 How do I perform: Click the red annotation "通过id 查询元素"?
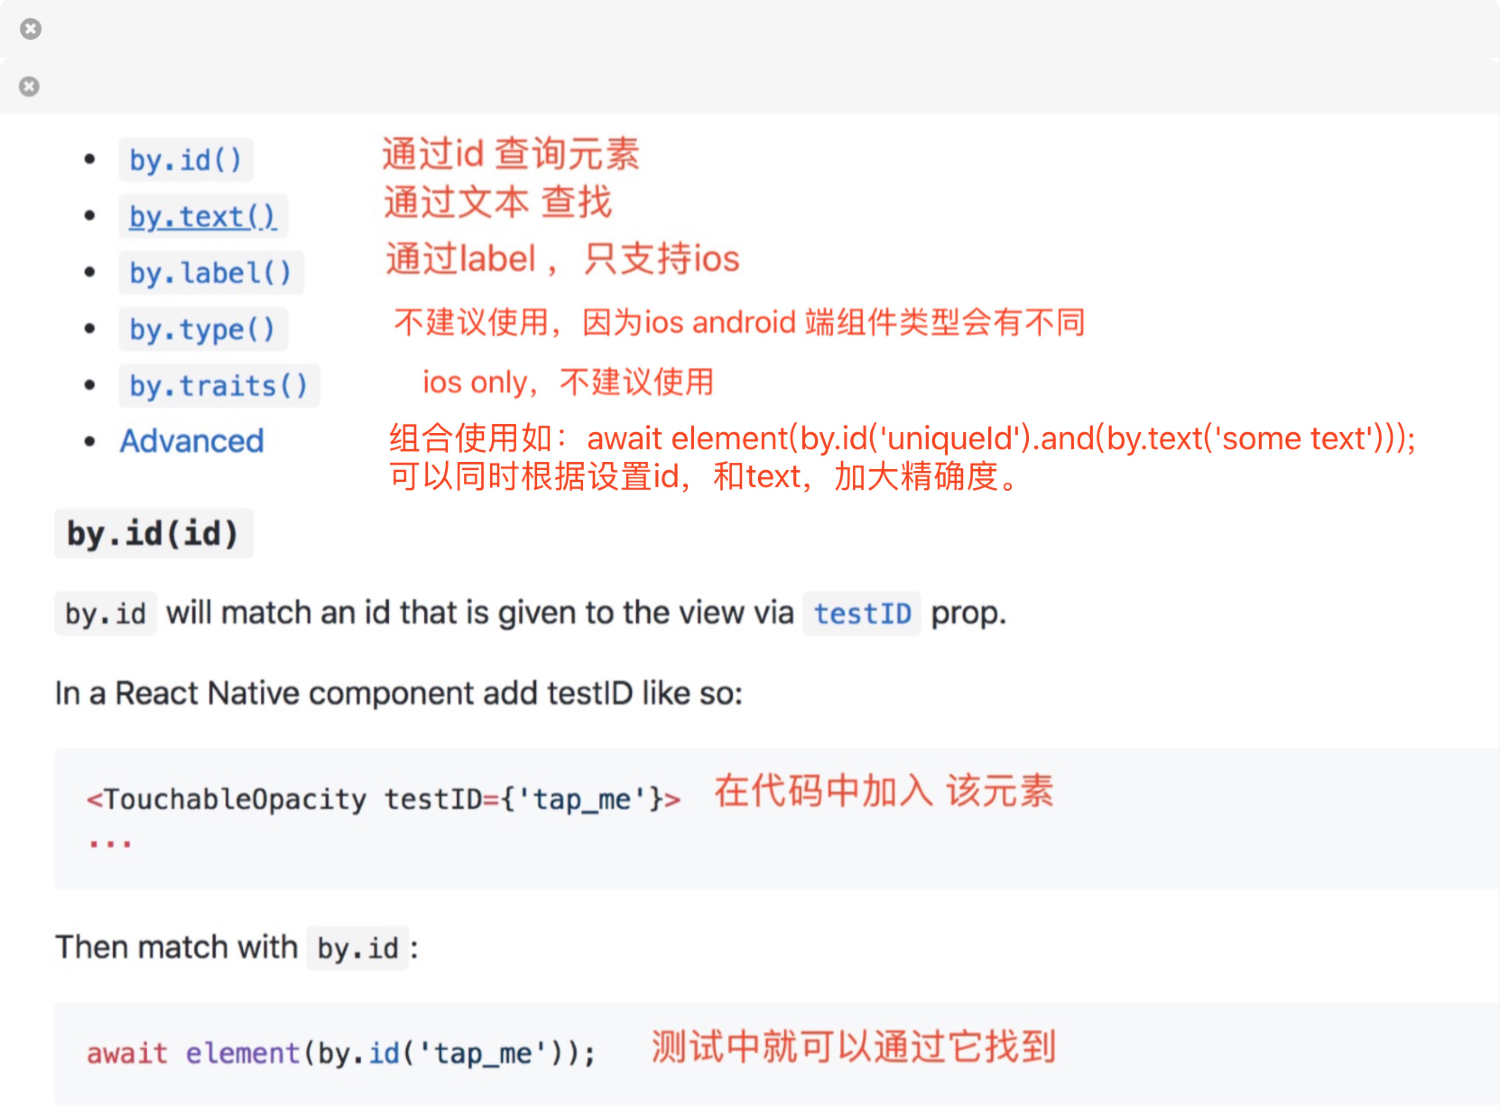(510, 153)
